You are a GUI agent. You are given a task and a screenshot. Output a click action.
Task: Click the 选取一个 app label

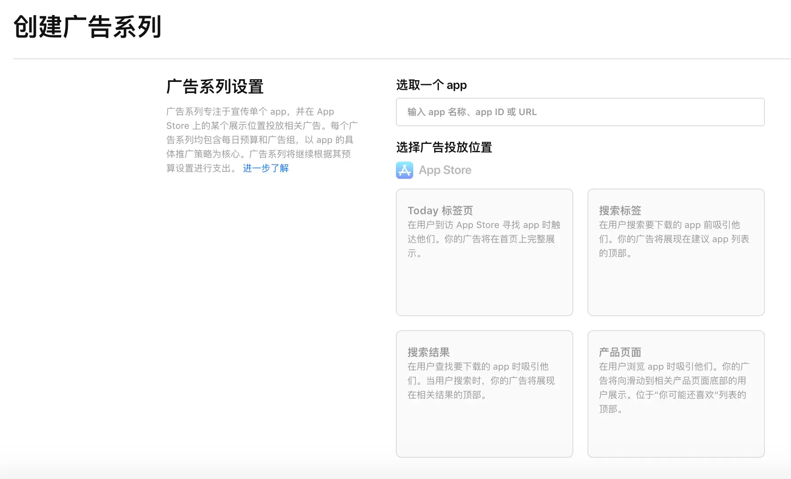(431, 85)
